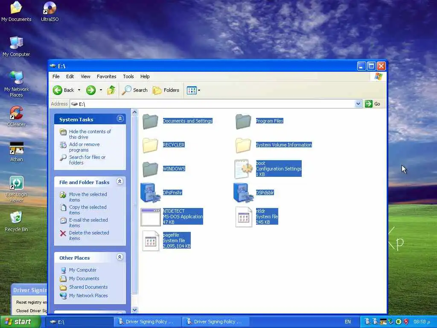Toggle the Folders pane button
Image resolution: width=437 pixels, height=328 pixels.
pos(166,90)
